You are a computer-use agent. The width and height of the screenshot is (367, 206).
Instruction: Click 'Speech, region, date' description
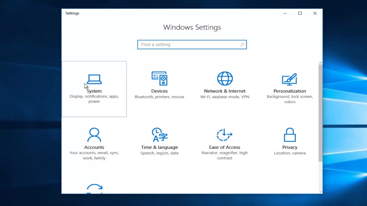pyautogui.click(x=159, y=153)
